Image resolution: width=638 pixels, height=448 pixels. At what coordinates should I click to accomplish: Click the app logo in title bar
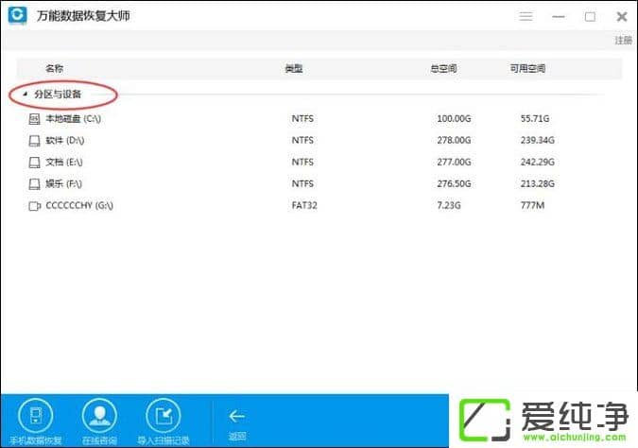click(17, 17)
